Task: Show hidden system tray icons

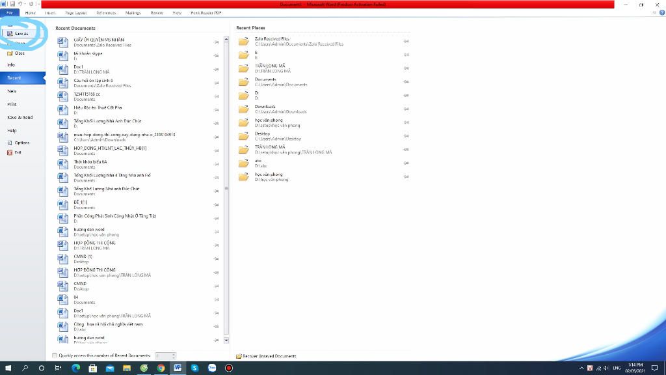Action: tap(581, 368)
